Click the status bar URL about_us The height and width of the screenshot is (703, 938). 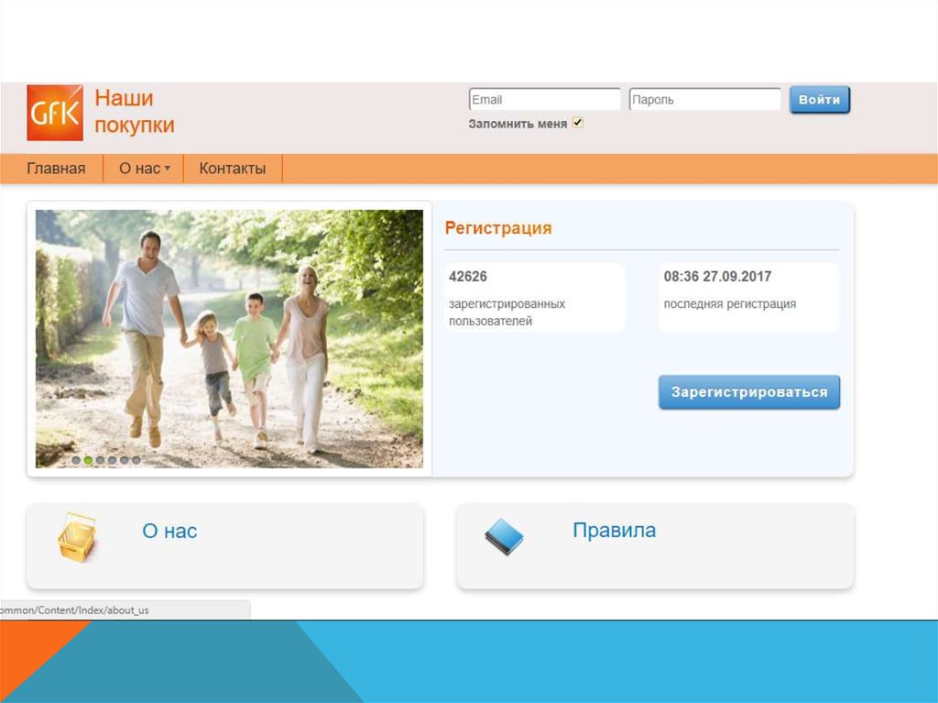[x=75, y=610]
